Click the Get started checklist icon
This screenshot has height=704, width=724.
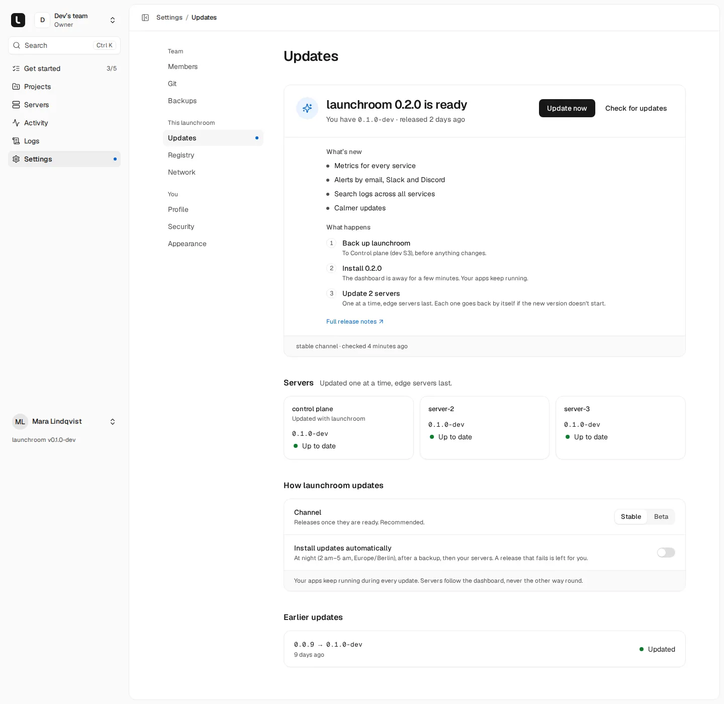16,68
